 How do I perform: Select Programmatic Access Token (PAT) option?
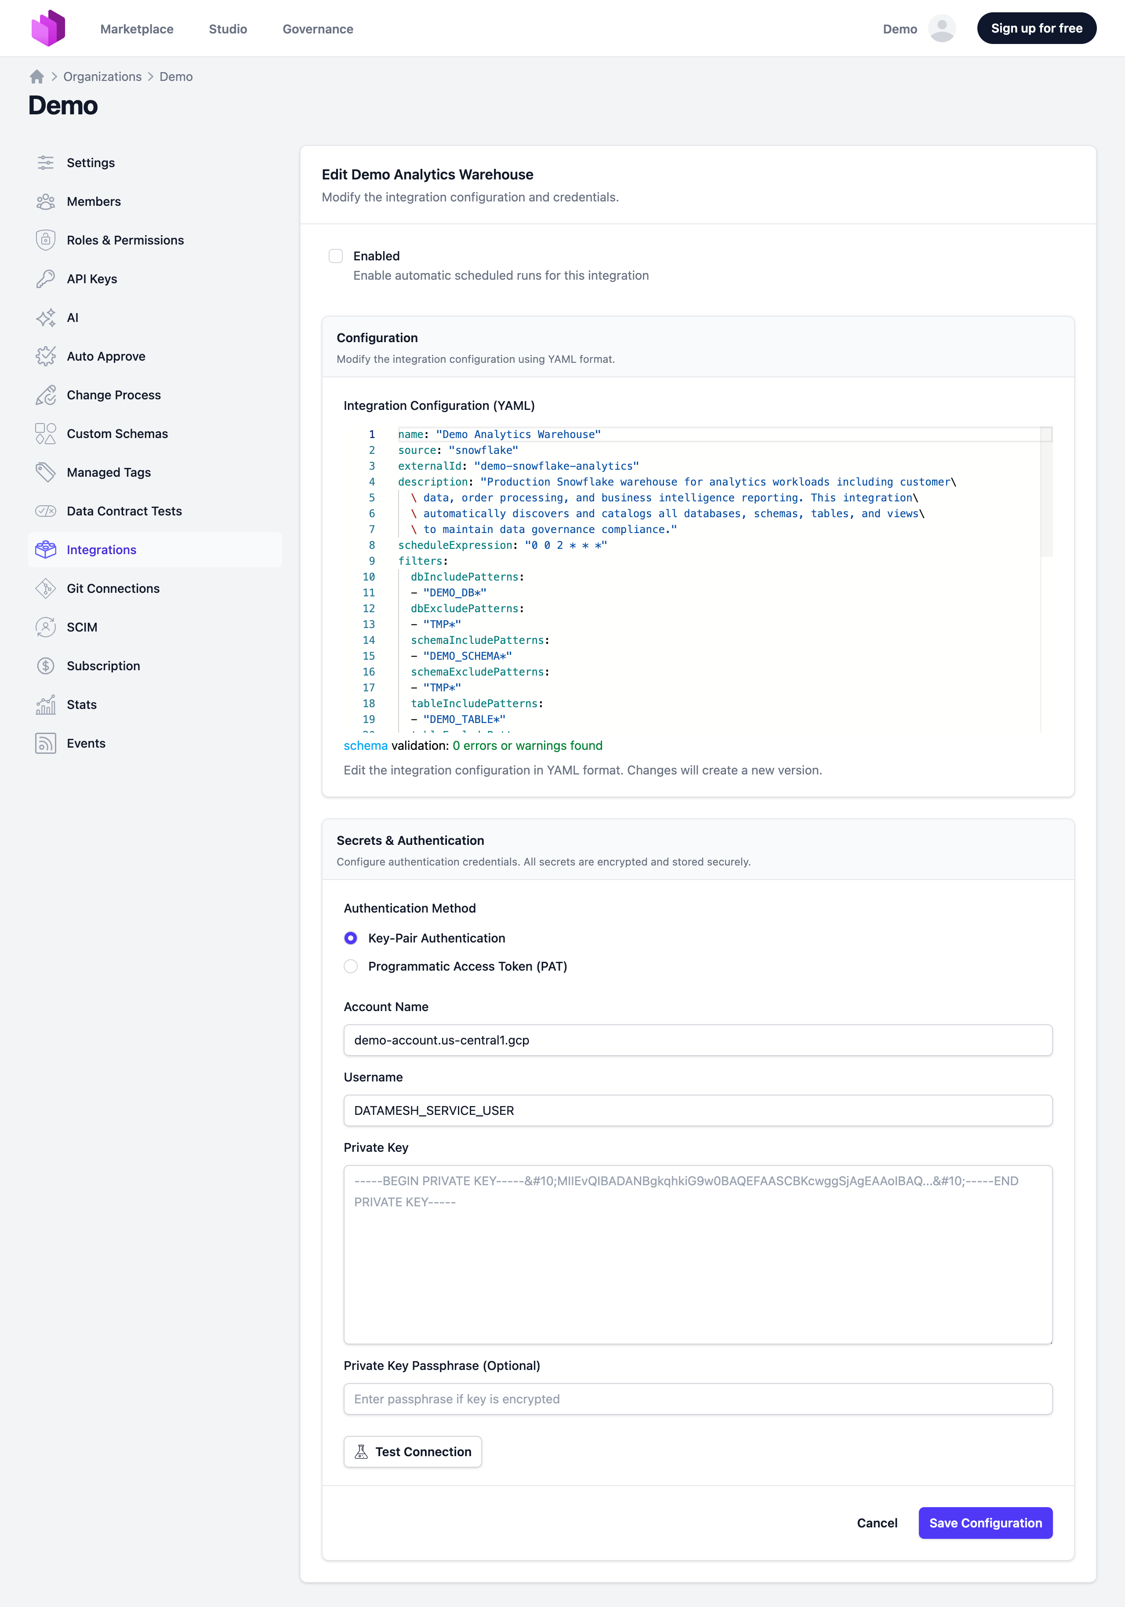click(351, 967)
